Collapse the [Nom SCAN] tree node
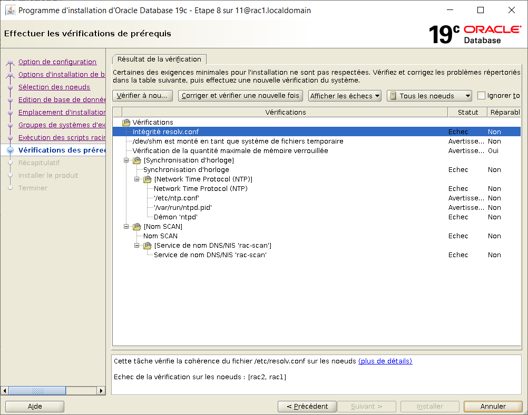Screen dimensions: 528x415 pos(126,227)
